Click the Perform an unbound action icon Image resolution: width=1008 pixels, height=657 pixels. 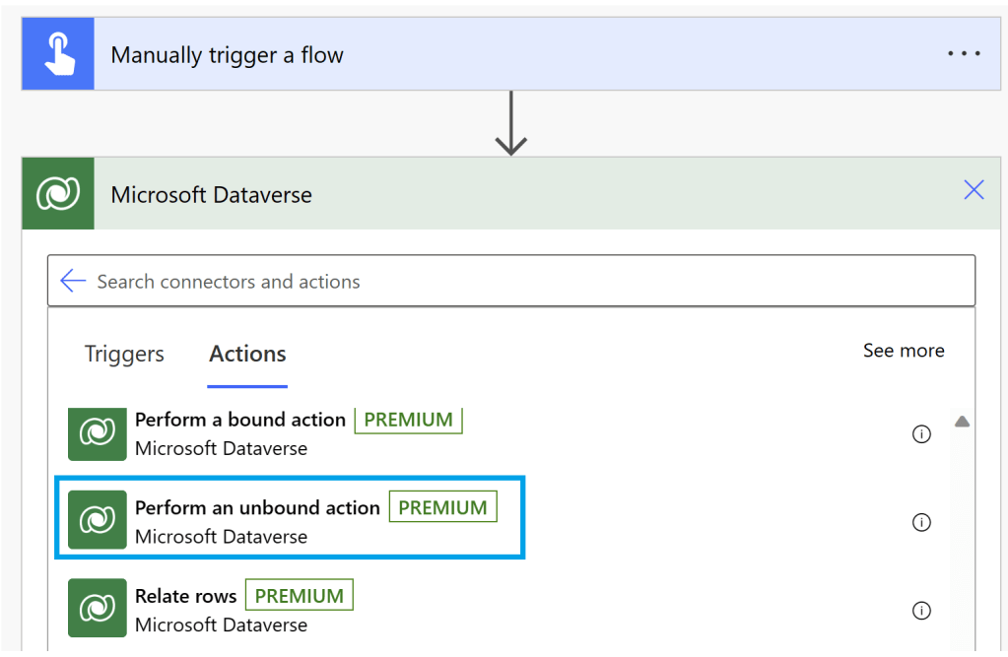coord(98,520)
